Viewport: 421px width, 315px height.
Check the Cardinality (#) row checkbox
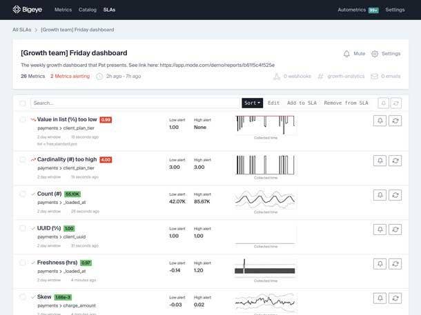pyautogui.click(x=23, y=159)
